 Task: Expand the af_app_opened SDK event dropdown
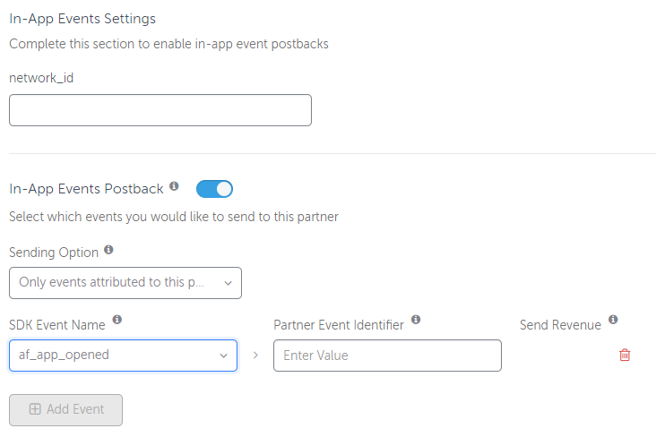coord(124,356)
